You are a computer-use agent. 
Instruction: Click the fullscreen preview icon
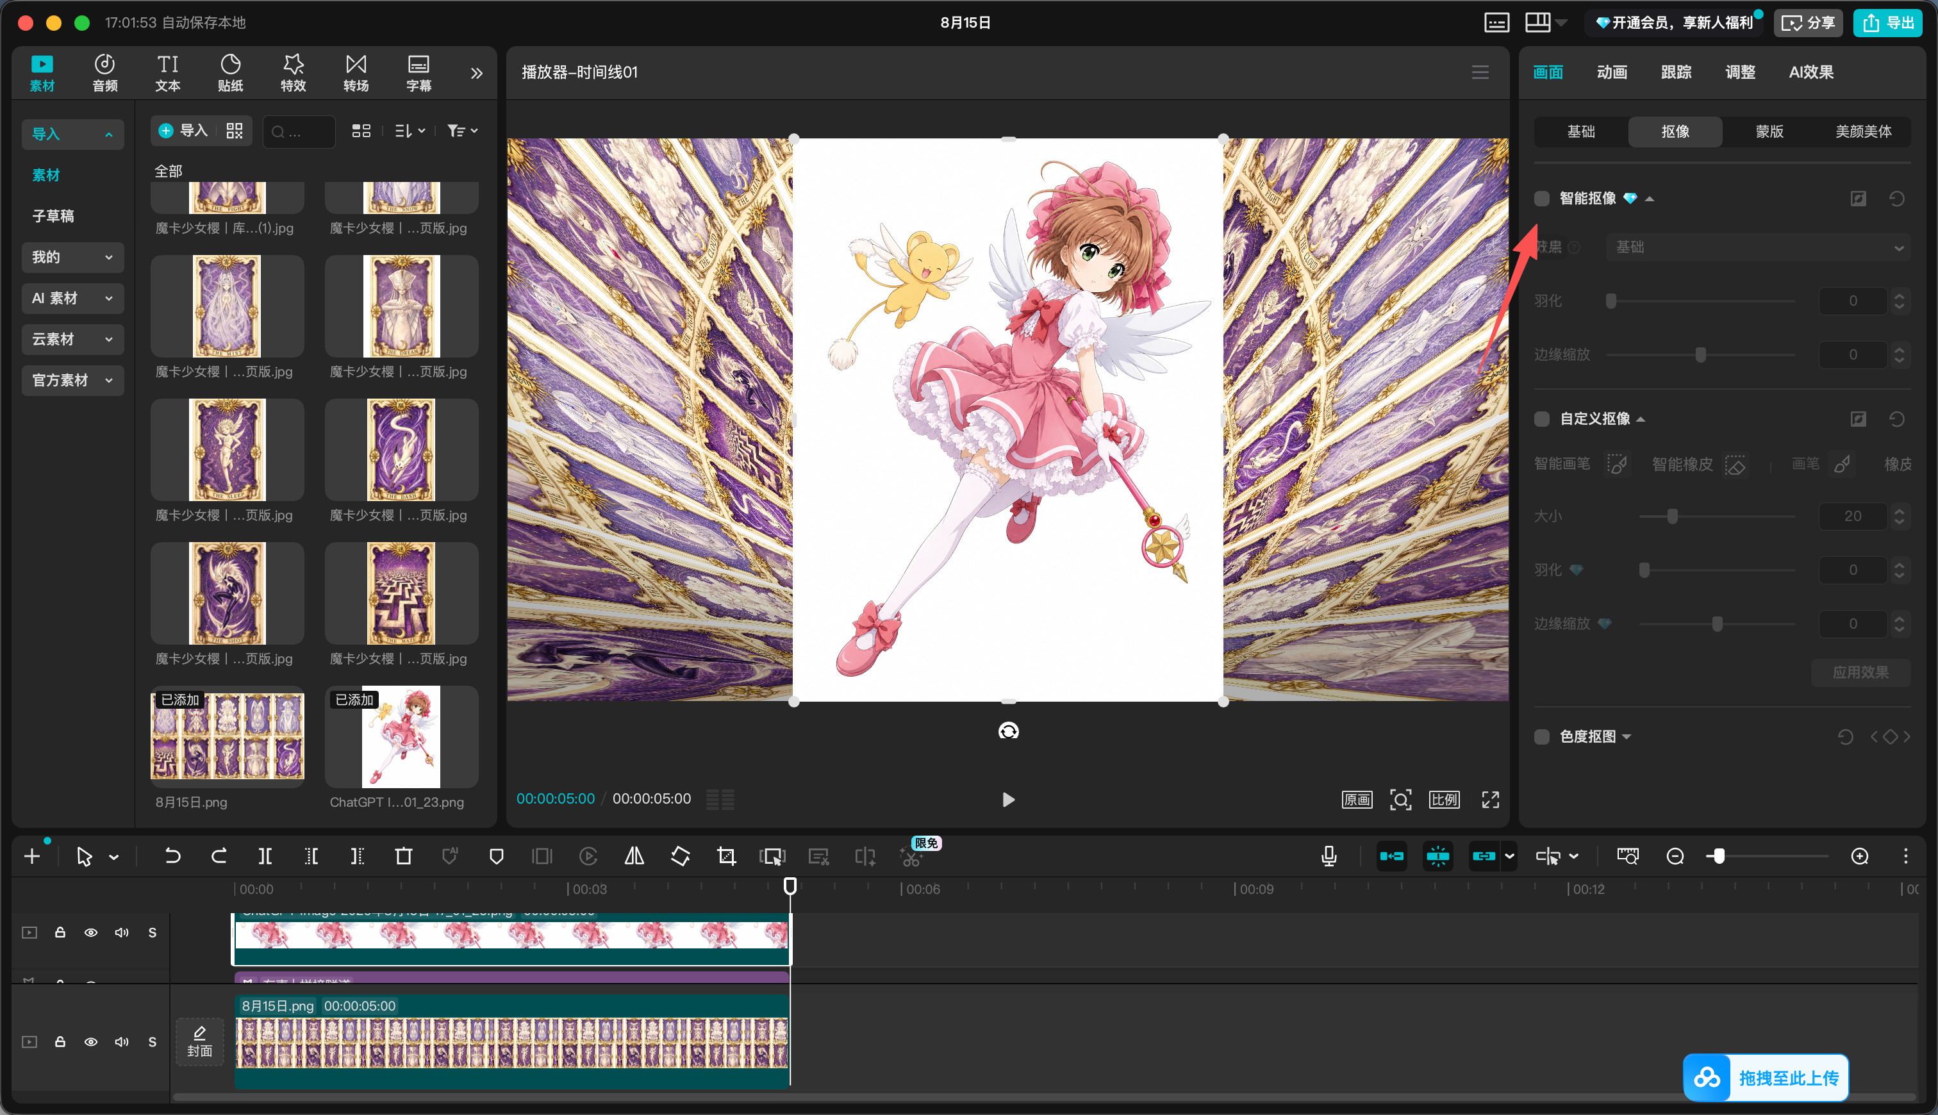[1490, 800]
